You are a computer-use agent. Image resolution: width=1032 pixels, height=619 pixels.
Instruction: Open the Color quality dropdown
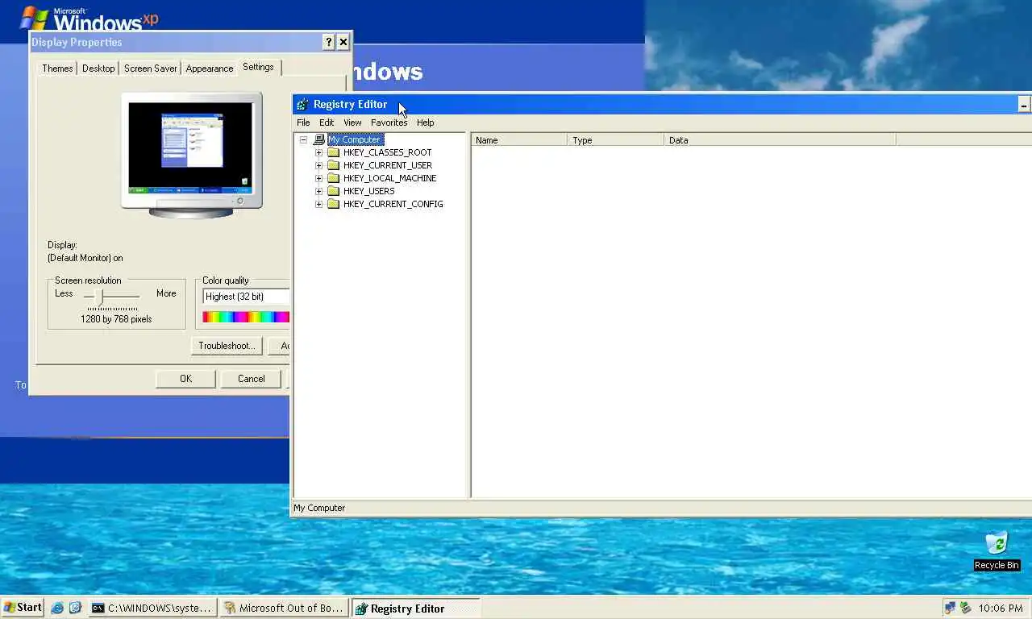[x=245, y=297]
